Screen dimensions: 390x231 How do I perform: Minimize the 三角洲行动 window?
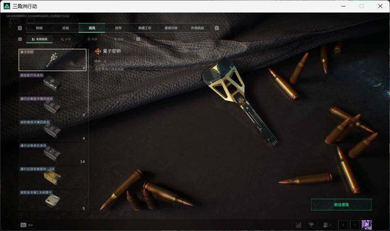[x=343, y=6]
